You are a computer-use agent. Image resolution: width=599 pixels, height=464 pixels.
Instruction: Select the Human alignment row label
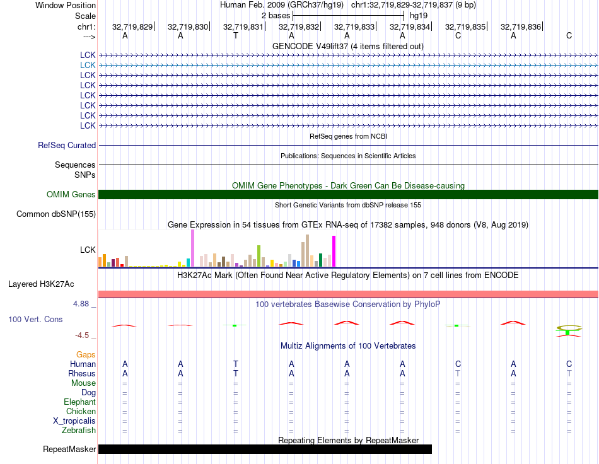(83, 364)
